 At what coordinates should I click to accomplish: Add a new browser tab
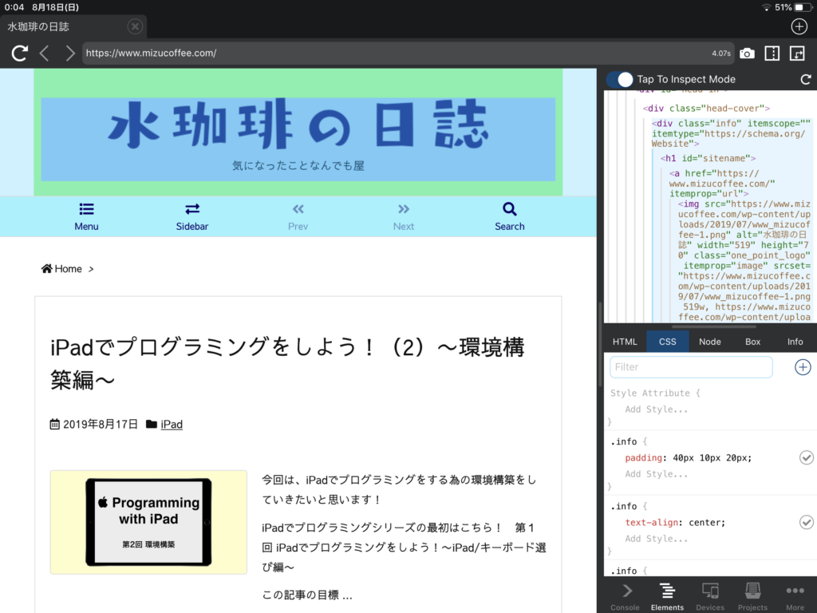click(x=799, y=26)
